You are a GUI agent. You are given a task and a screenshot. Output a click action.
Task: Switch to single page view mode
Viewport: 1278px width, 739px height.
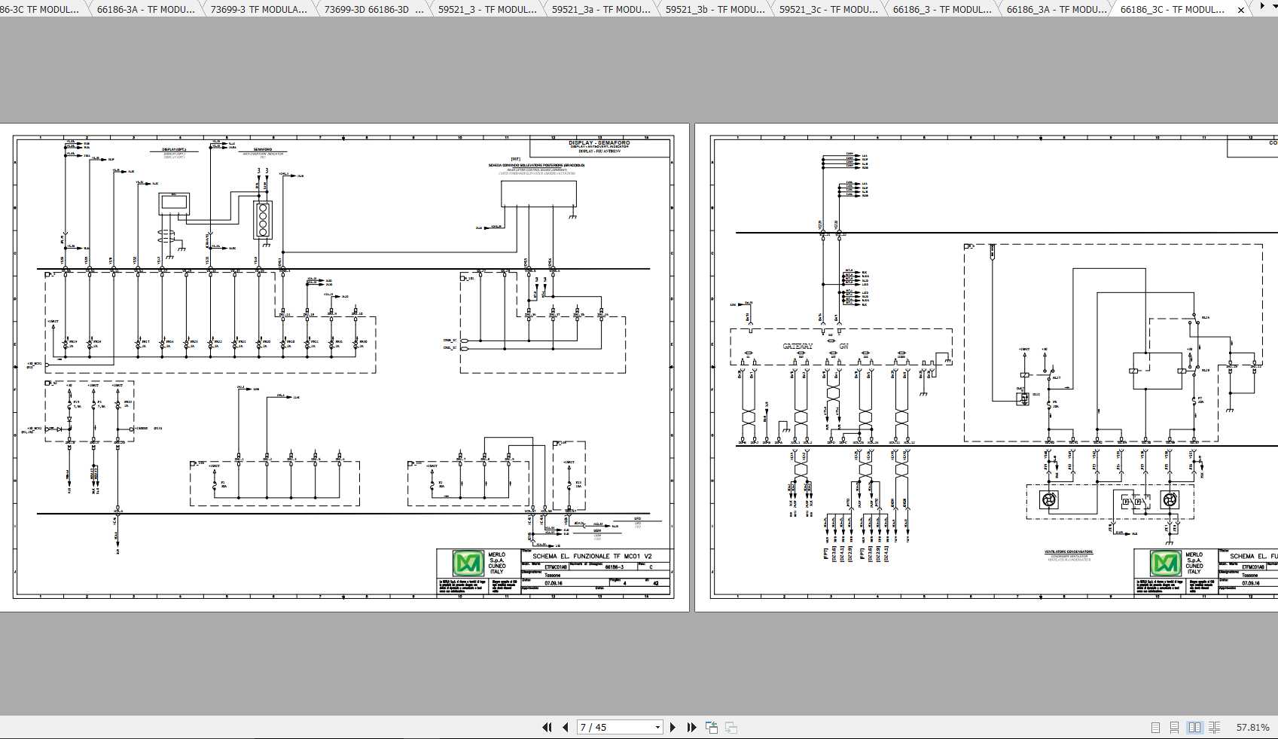[1155, 728]
